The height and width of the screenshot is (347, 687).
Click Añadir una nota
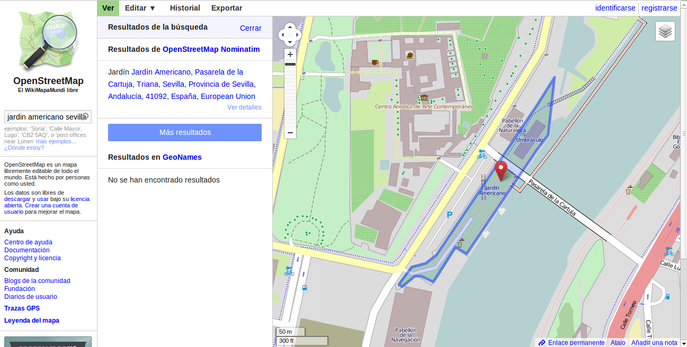point(654,343)
